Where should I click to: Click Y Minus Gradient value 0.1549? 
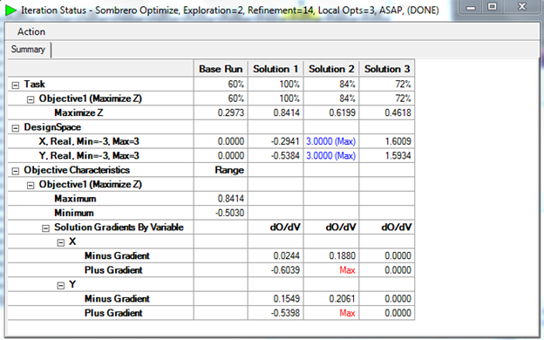pyautogui.click(x=286, y=299)
